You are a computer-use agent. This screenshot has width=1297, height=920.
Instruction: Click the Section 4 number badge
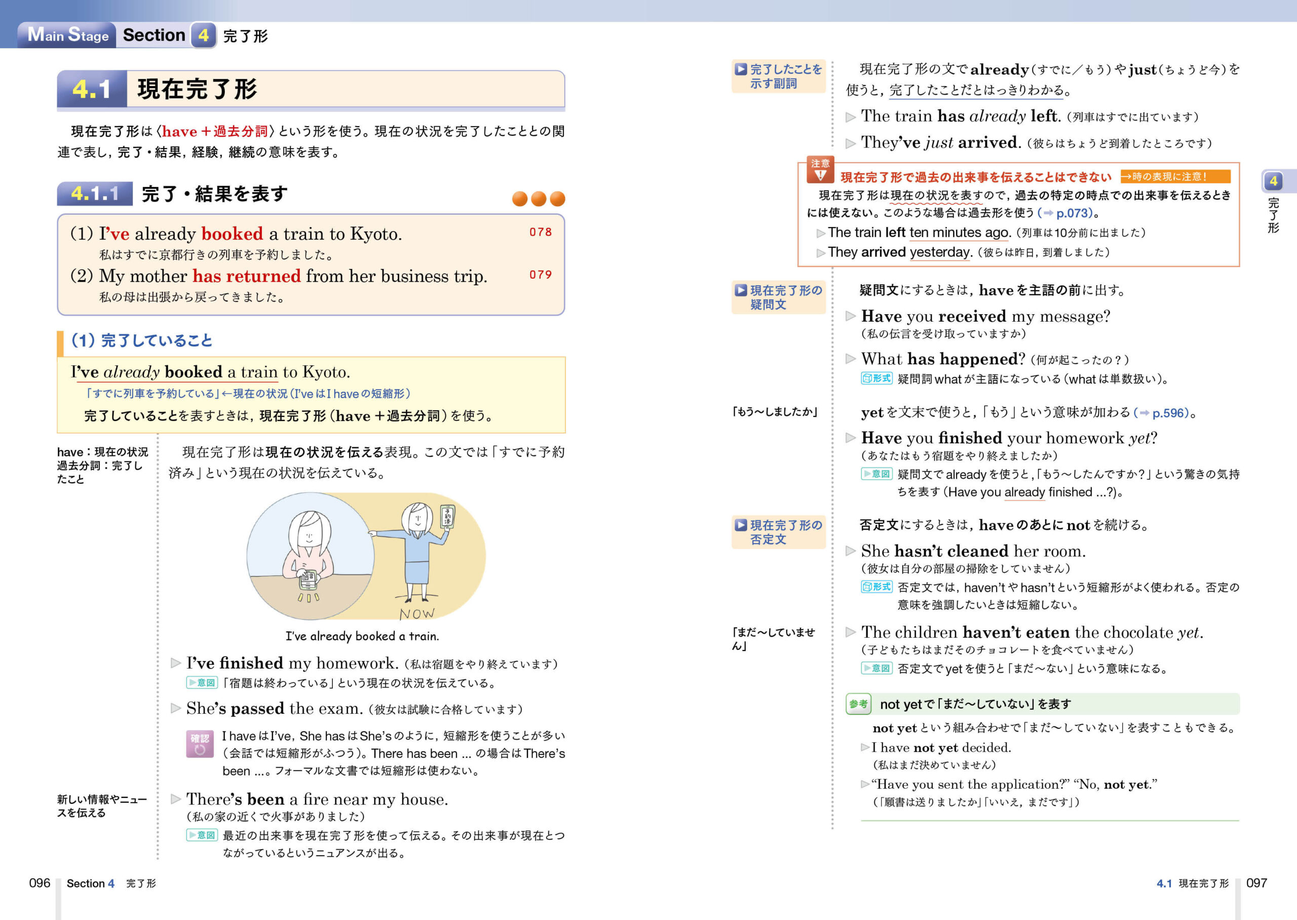click(x=203, y=35)
